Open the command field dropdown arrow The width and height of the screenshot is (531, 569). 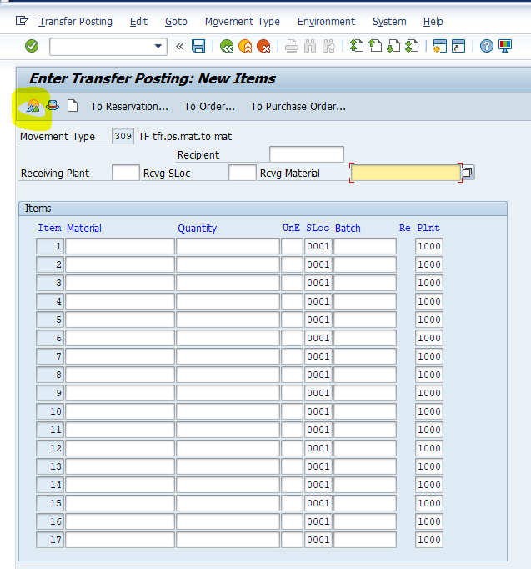(158, 46)
